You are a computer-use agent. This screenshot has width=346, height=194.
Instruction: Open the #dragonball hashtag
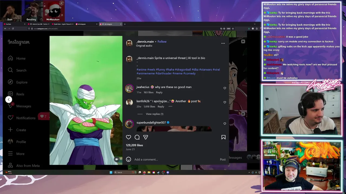183,70
